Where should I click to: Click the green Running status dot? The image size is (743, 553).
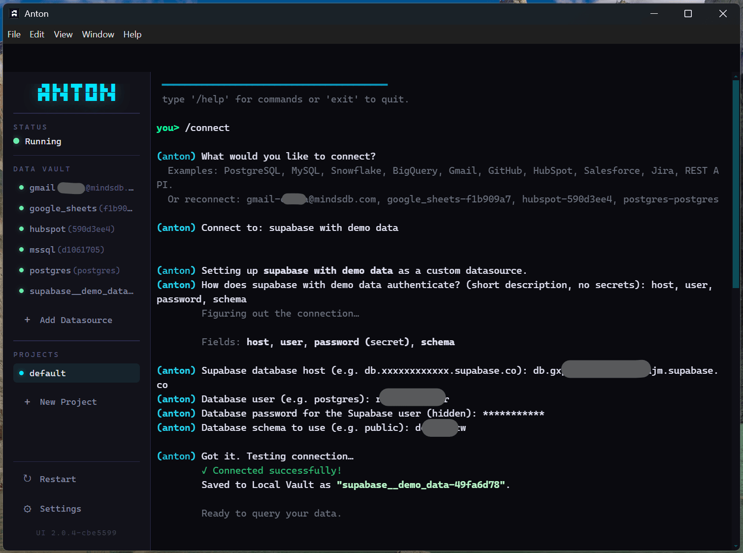pyautogui.click(x=16, y=141)
